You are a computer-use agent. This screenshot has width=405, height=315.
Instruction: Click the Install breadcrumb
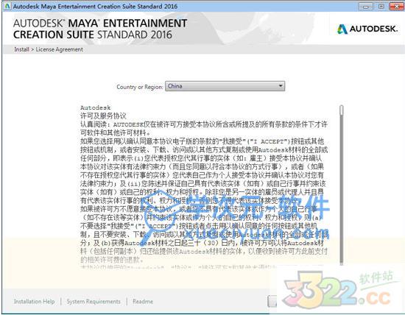[x=21, y=49]
